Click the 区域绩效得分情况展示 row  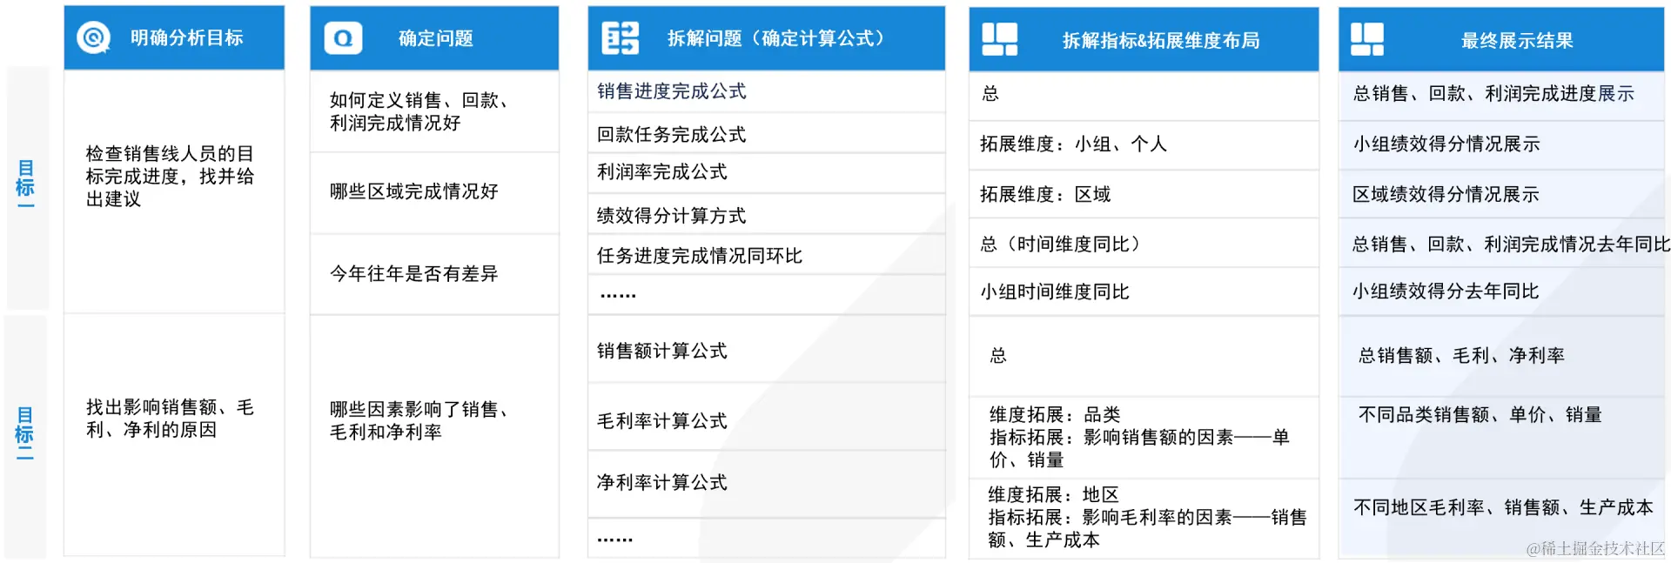[1501, 194]
